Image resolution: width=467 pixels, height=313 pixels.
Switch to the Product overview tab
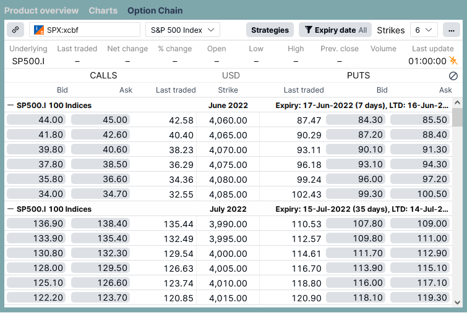pos(41,10)
